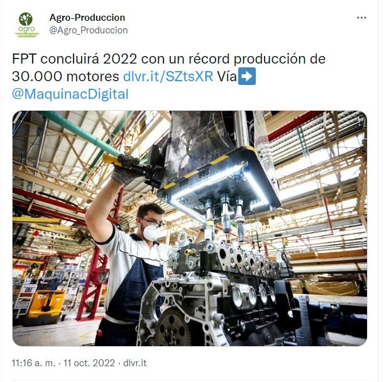The image size is (389, 382).
Task: Click the engine gear wheel in photo
Action: (x=173, y=327)
